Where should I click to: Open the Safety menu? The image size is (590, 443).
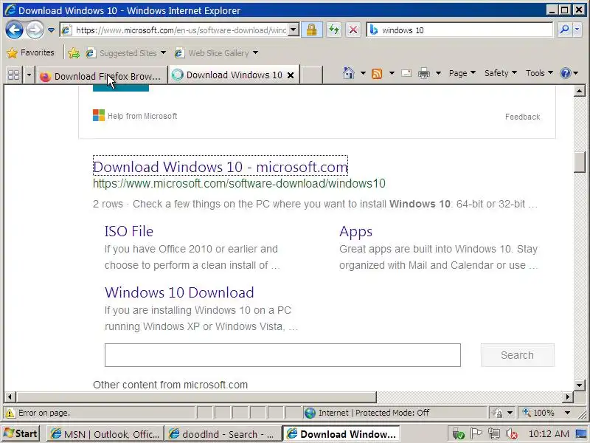point(501,72)
